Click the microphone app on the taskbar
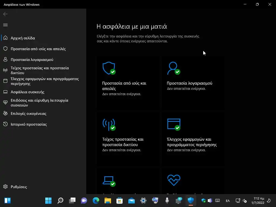 [x=167, y=201]
